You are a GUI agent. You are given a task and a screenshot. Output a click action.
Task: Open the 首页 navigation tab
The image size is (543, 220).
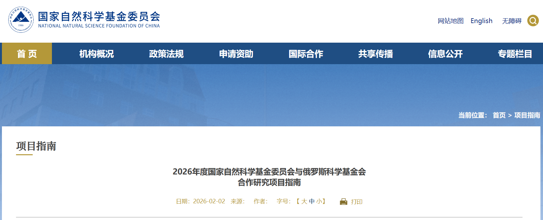[27, 54]
